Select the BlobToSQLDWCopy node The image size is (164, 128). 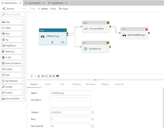tap(134, 33)
